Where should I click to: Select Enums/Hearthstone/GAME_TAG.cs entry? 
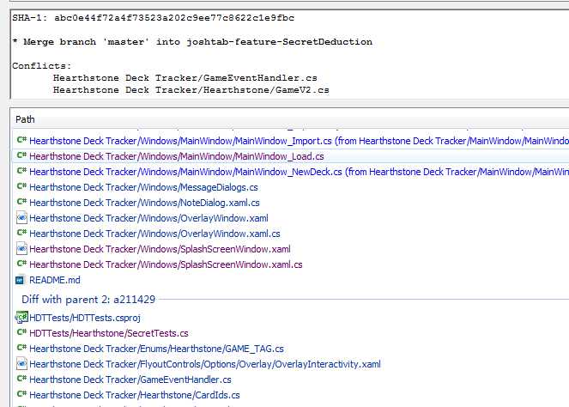[156, 349]
